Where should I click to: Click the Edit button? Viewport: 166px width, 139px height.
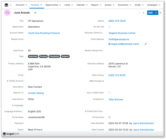pyautogui.click(x=150, y=13)
